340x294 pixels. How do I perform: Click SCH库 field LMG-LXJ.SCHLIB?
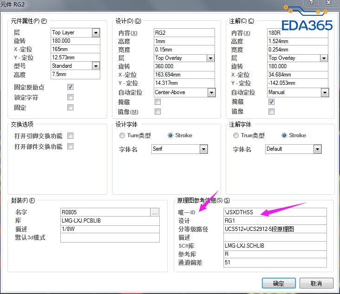tap(275, 246)
